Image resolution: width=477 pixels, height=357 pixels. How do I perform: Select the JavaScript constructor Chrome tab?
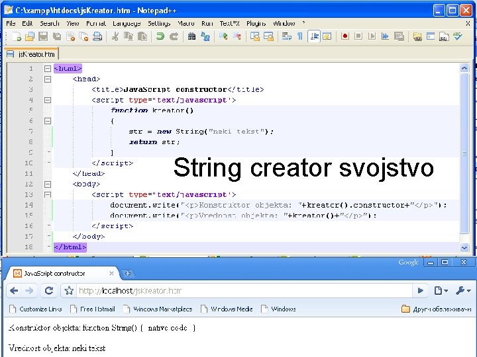tap(64, 273)
